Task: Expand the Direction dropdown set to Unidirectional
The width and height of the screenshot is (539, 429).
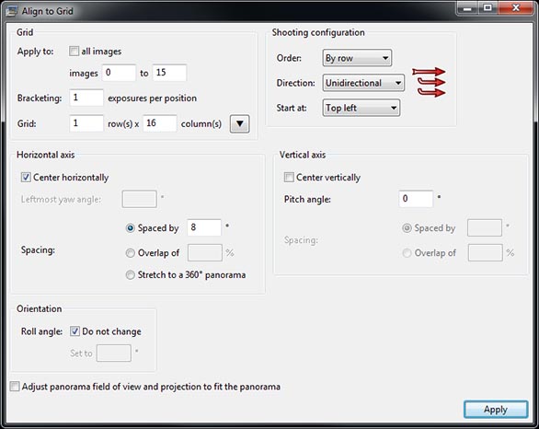Action: point(363,83)
